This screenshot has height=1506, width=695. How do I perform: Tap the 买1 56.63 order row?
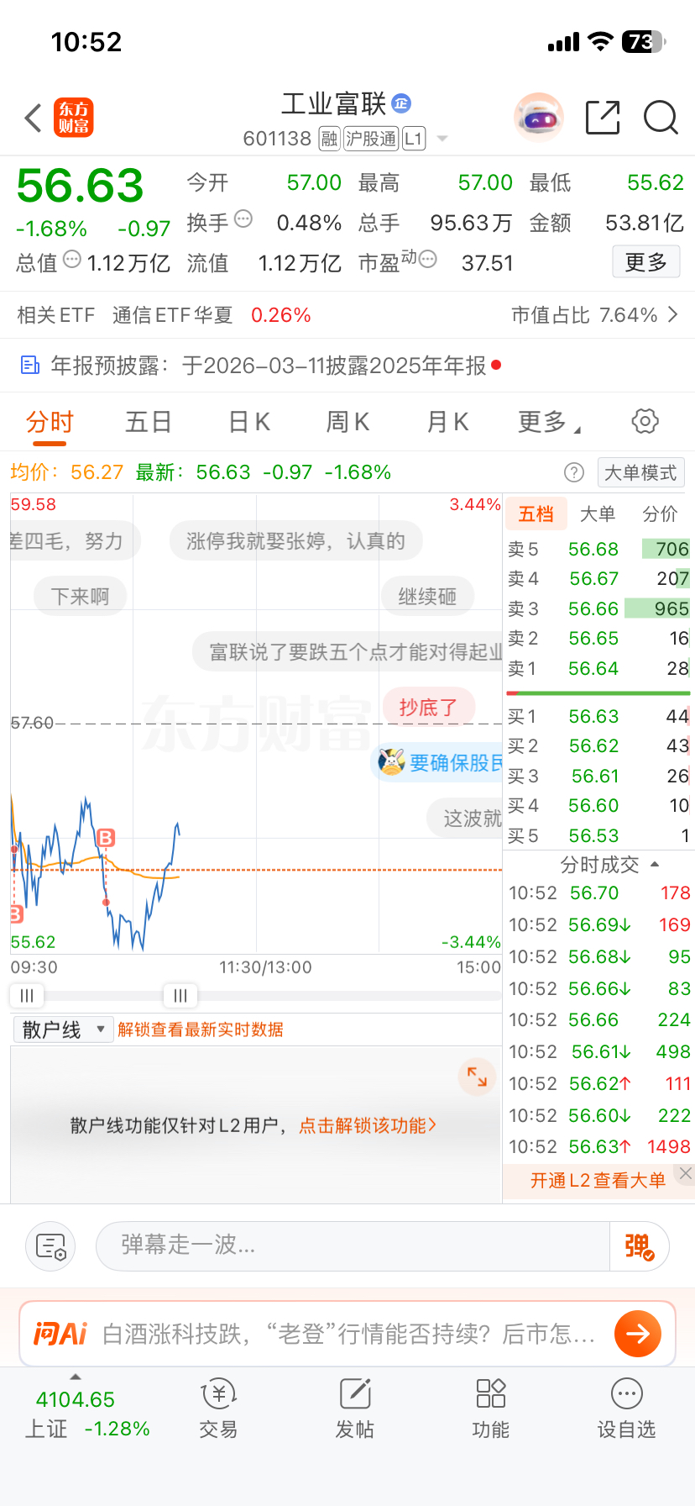point(598,716)
